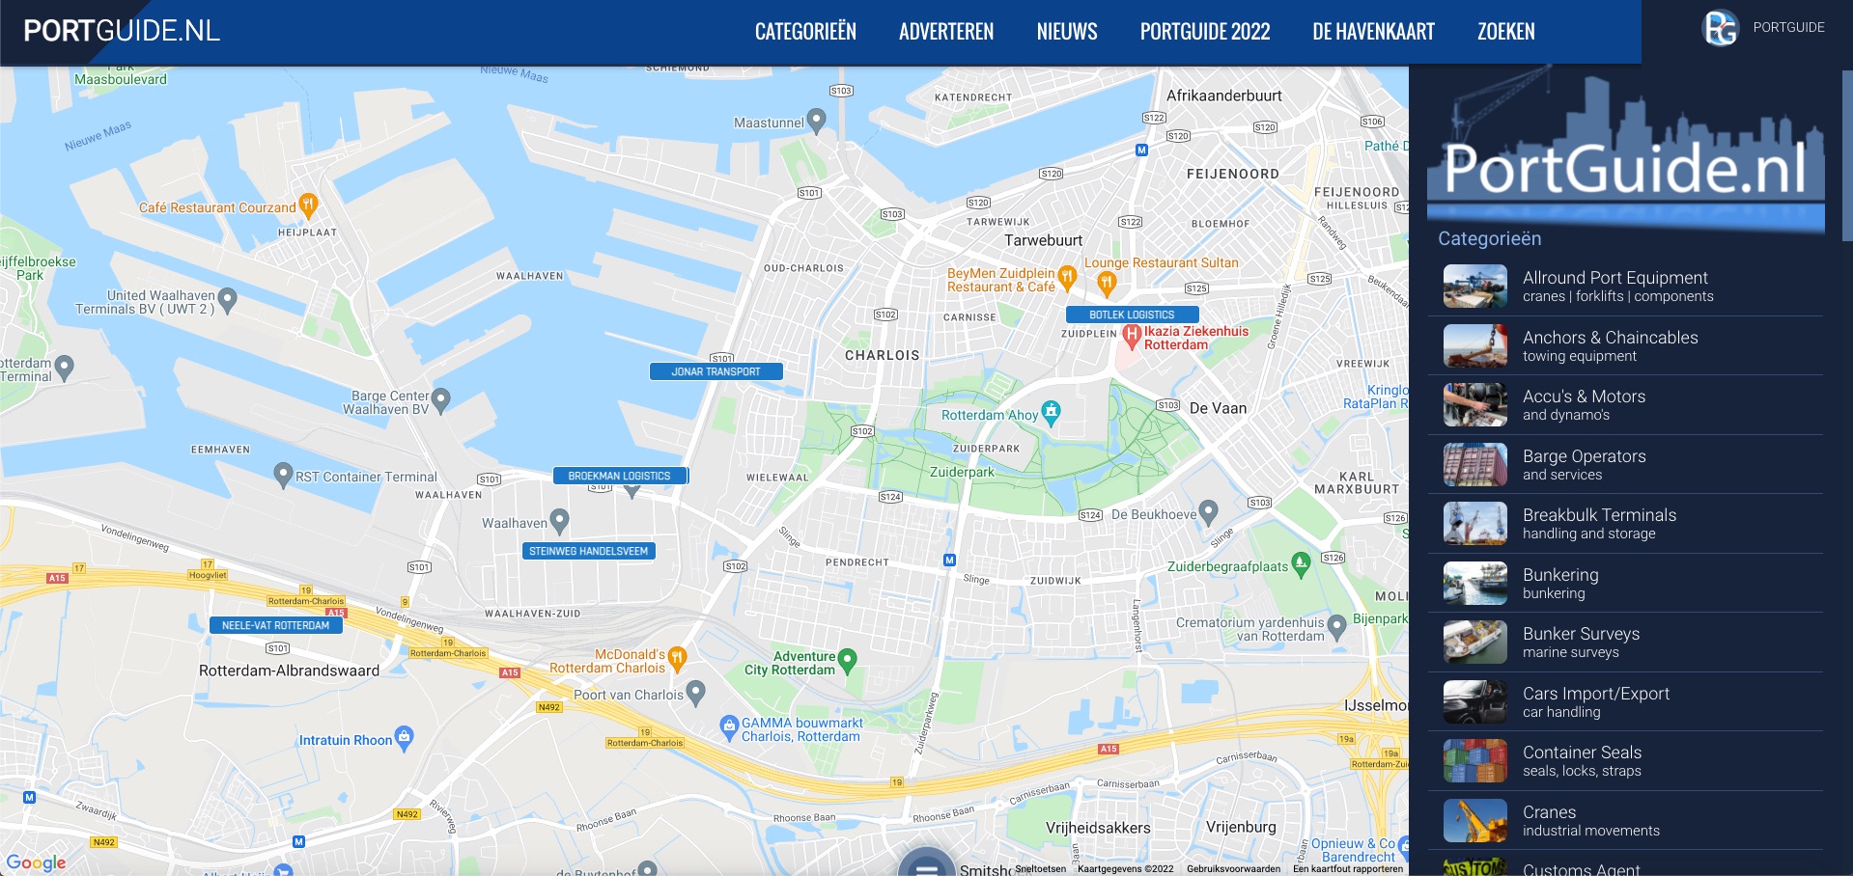This screenshot has width=1853, height=876.
Task: Open Bunkering category
Action: 1625,584
